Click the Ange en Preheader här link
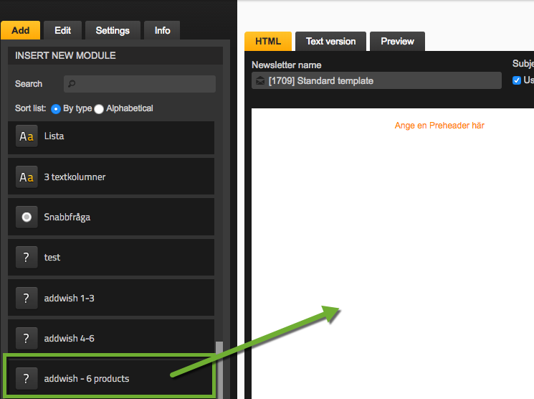 click(x=439, y=126)
